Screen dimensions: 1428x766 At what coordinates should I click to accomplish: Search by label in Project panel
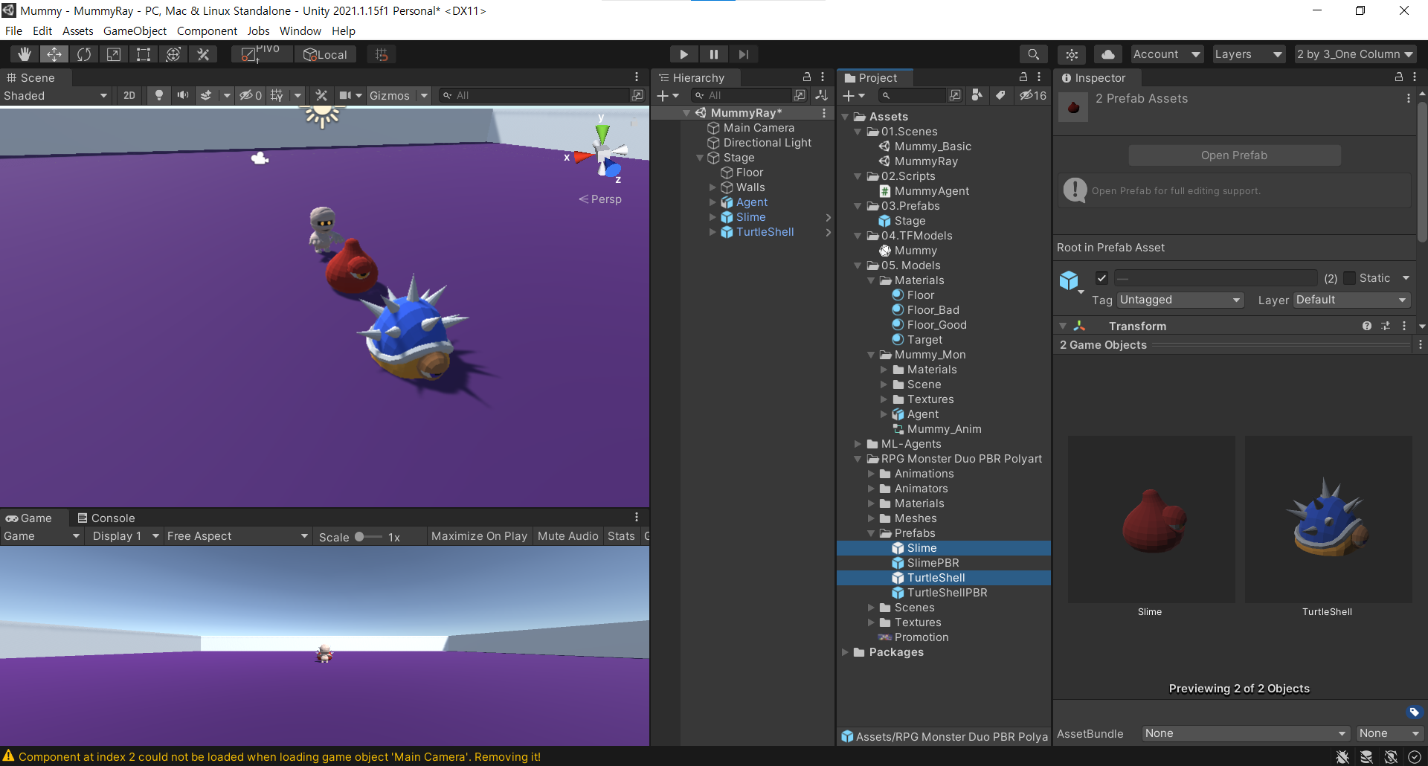tap(1001, 95)
